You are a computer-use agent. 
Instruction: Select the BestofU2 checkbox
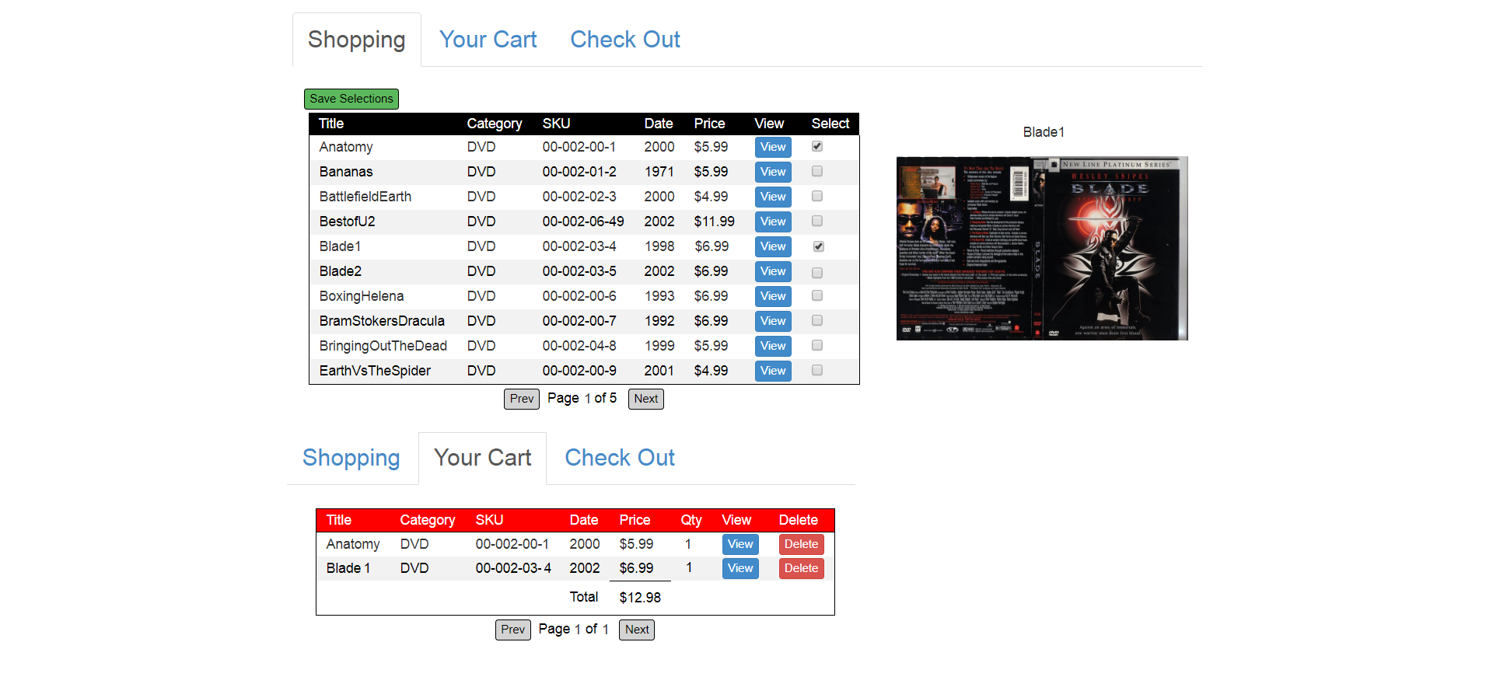tap(817, 221)
